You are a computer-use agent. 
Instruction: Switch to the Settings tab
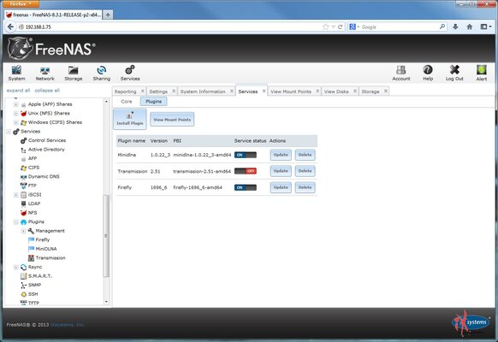pos(158,91)
